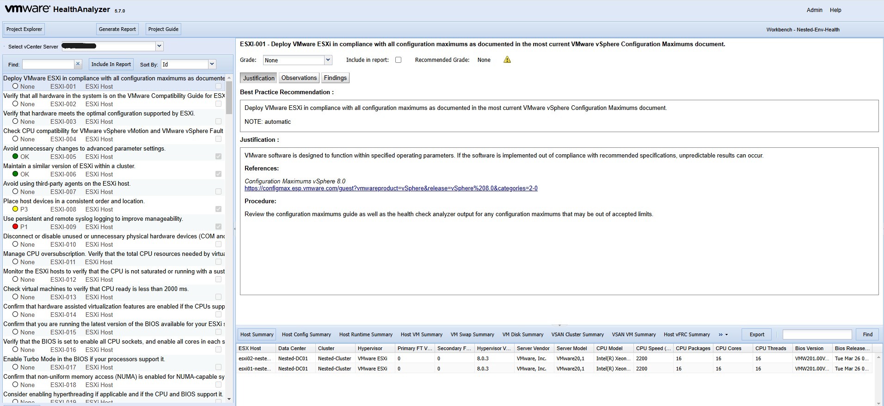Viewport: 884px width, 406px height.
Task: Toggle report checkbox for ESXI-003 row
Action: pyautogui.click(x=218, y=121)
